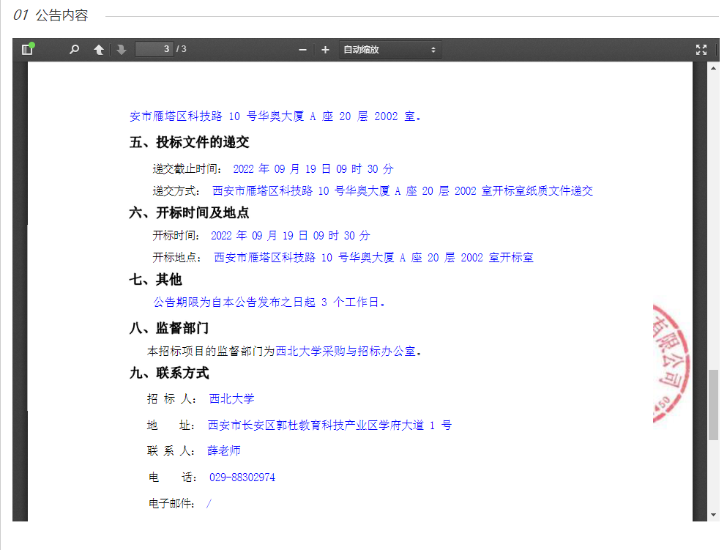Open the 自动缩放 zoom dropdown
727x550 pixels.
389,50
